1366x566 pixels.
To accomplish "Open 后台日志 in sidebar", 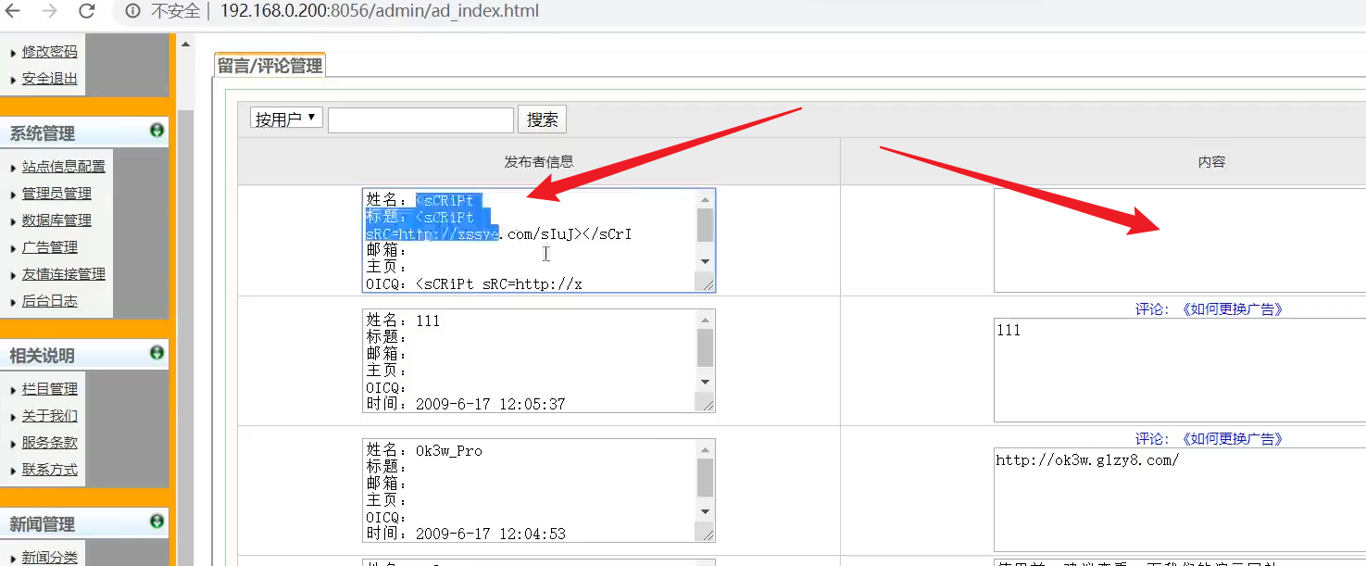I will 50,301.
